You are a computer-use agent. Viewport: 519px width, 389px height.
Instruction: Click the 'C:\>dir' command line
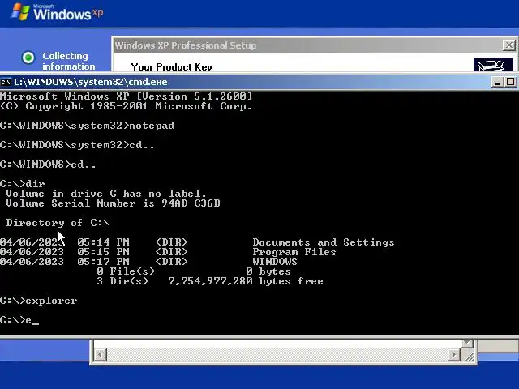click(23, 184)
